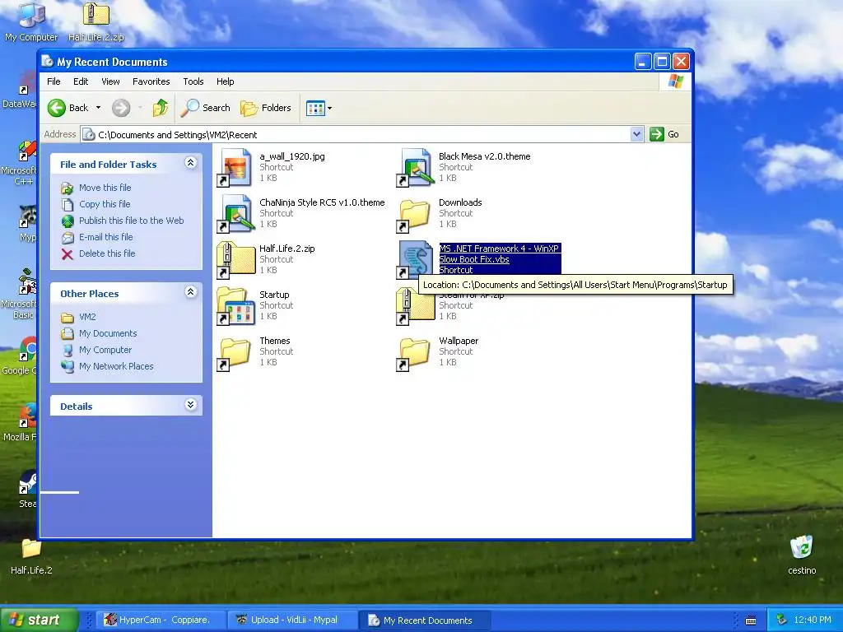This screenshot has width=843, height=632.
Task: Select the Half.Life.2.zip shortcut in the window
Action: pyautogui.click(x=235, y=260)
